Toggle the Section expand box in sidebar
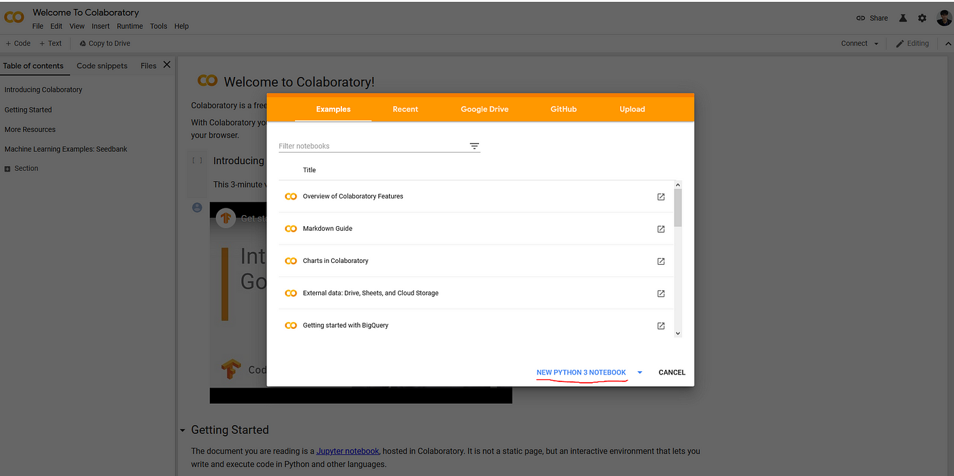This screenshot has width=954, height=476. (x=7, y=169)
